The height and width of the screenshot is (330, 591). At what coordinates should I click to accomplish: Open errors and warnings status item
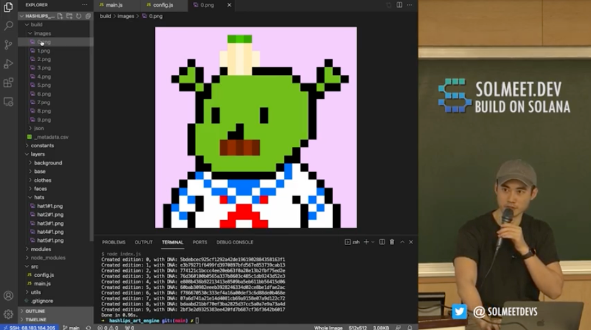click(108, 328)
